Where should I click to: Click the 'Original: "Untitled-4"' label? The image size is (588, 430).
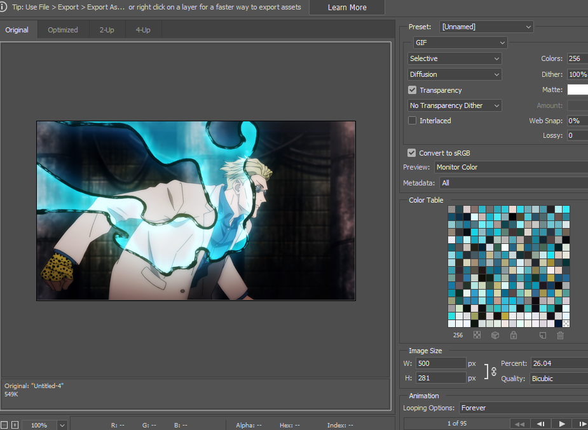coord(34,386)
